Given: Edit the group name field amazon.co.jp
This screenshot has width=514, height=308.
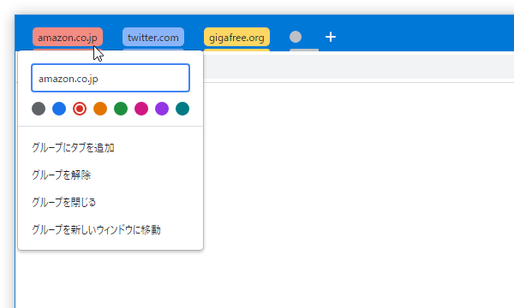Looking at the screenshot, I should point(111,78).
